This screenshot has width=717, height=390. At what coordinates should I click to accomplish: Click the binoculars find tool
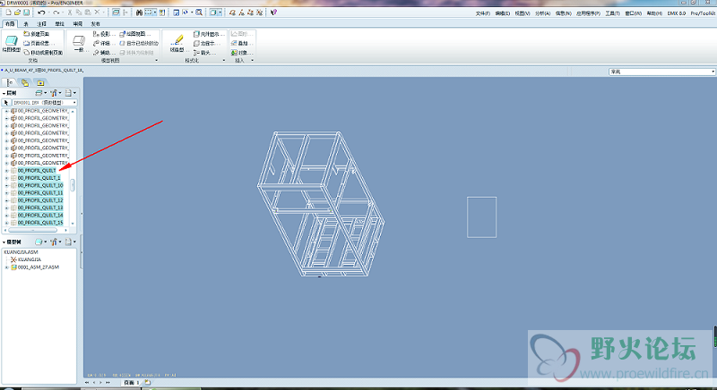click(139, 13)
